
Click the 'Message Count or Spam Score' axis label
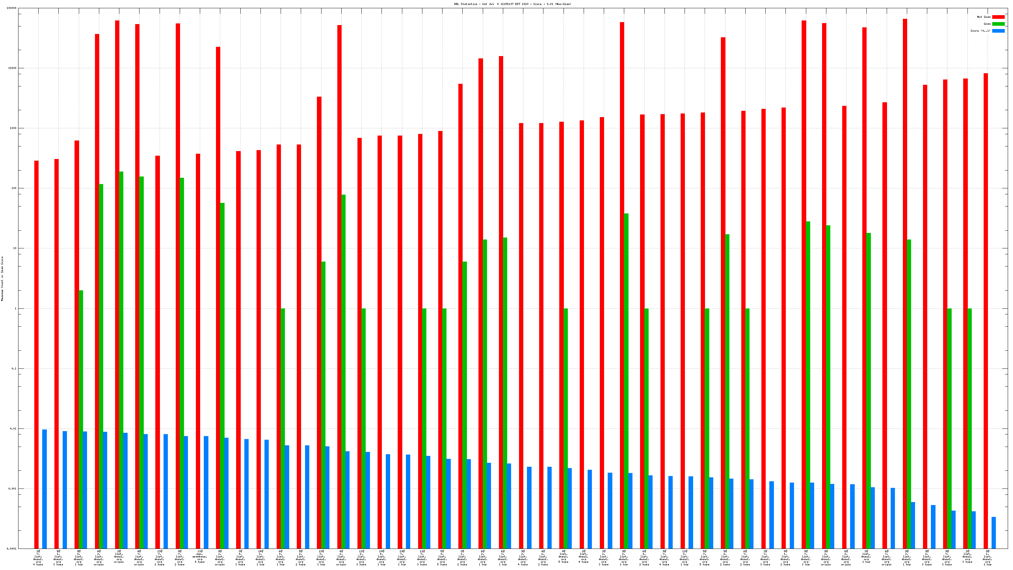point(2,278)
